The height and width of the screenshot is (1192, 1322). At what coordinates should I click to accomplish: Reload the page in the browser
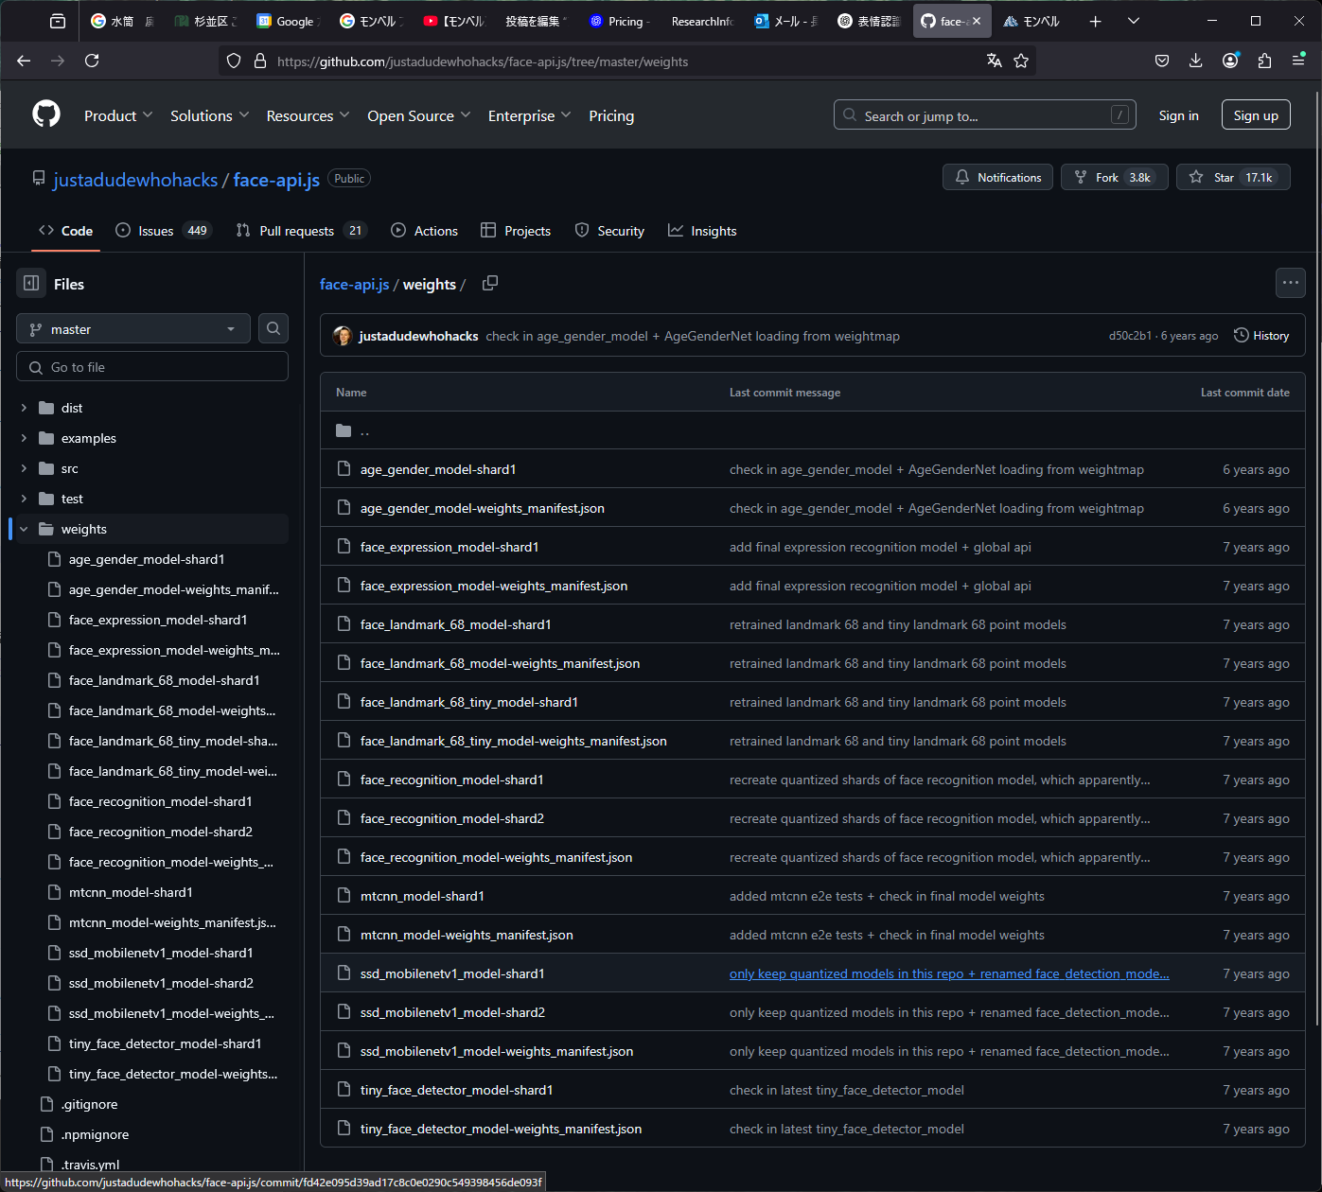tap(92, 61)
